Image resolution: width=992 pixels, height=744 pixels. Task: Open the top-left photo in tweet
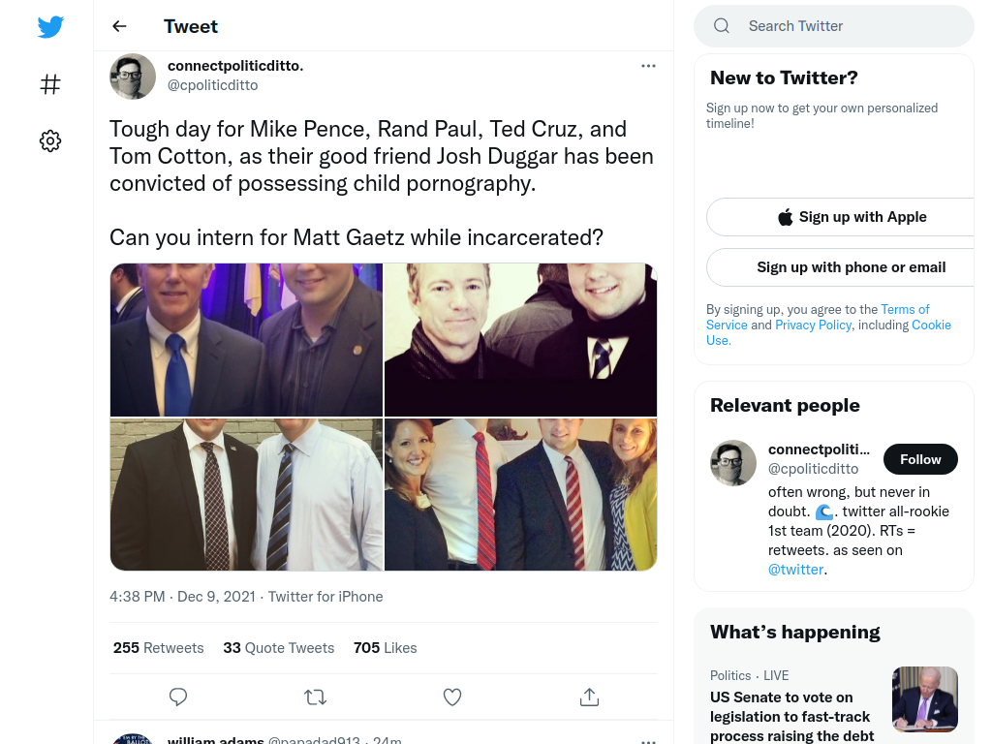(246, 340)
